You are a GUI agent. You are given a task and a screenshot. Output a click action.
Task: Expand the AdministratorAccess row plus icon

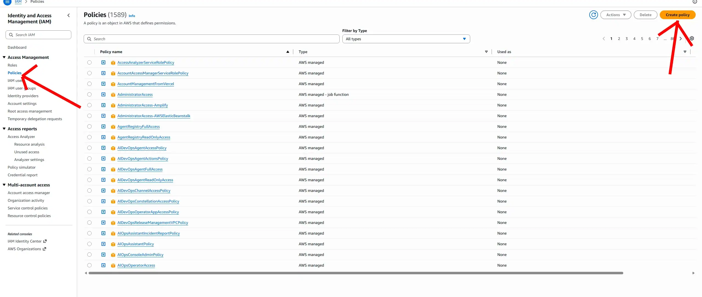[x=103, y=94]
